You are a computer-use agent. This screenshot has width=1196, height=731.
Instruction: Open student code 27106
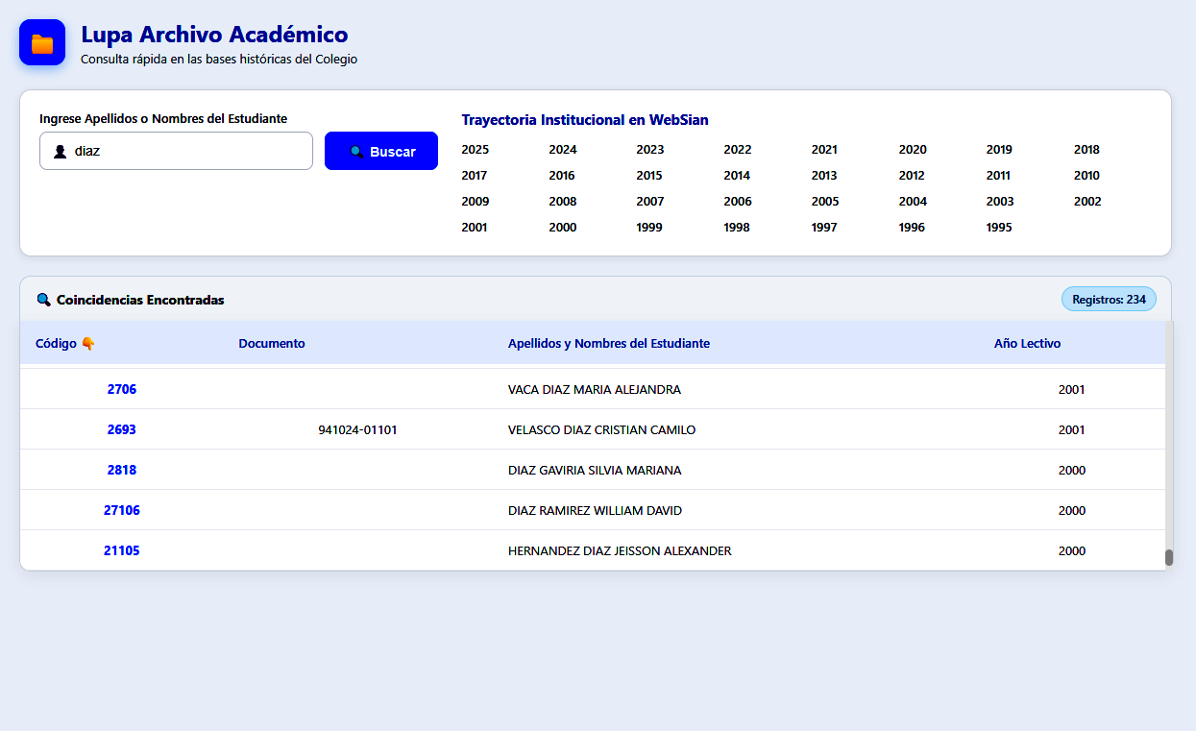[122, 511]
